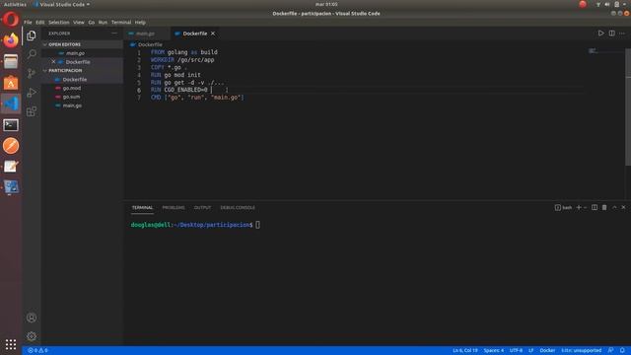The image size is (631, 355).
Task: Open the Manage gear icon
Action: coord(32,336)
